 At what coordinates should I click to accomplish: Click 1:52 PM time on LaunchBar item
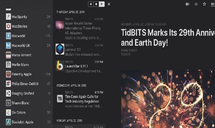pos(99,62)
